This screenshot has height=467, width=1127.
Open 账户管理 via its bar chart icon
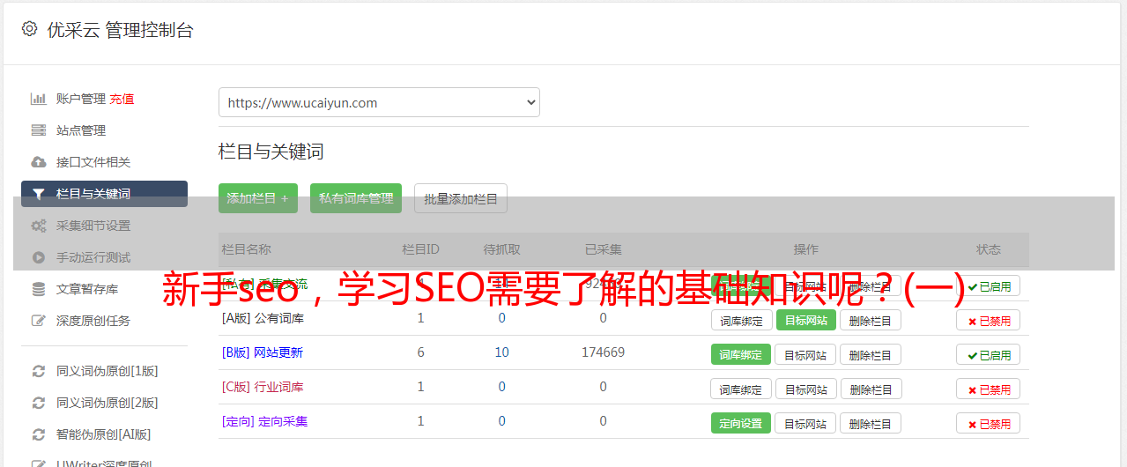coord(38,99)
